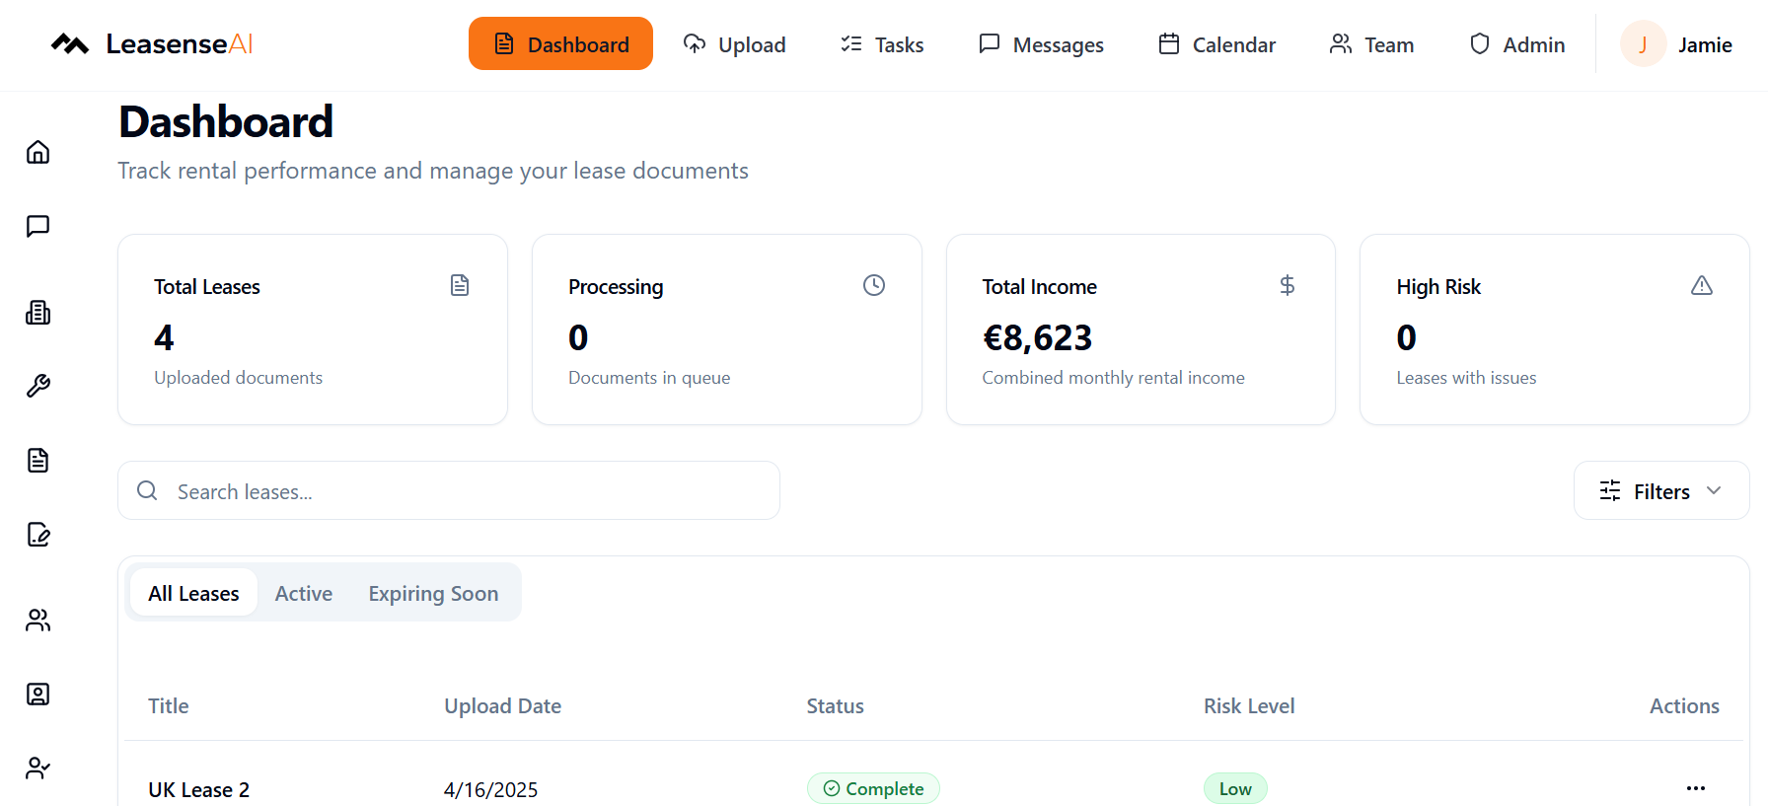Viewport: 1768px width, 806px height.
Task: Click the search magnifier icon
Action: 147,490
